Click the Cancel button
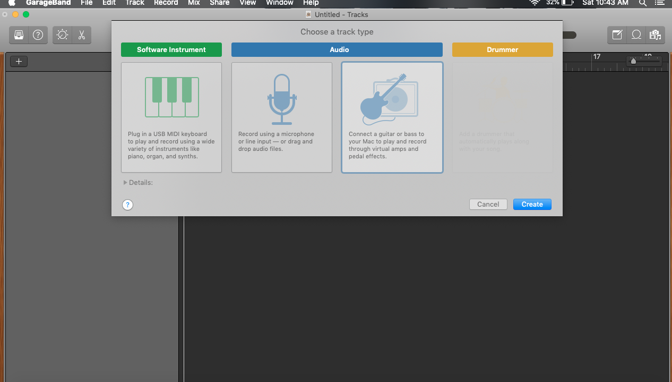Viewport: 672px width, 382px height. (x=488, y=205)
